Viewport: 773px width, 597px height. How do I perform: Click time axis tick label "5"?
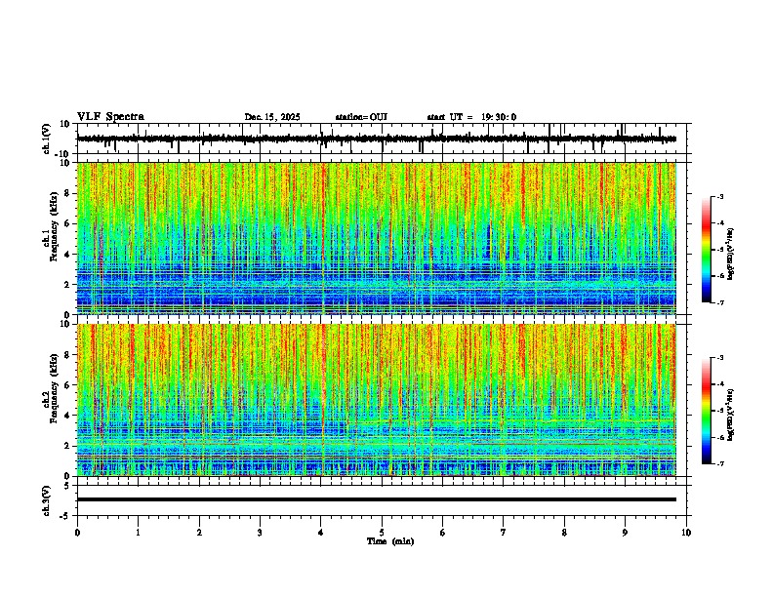(x=382, y=533)
